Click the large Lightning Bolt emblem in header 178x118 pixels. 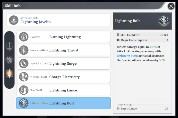pos(164,21)
